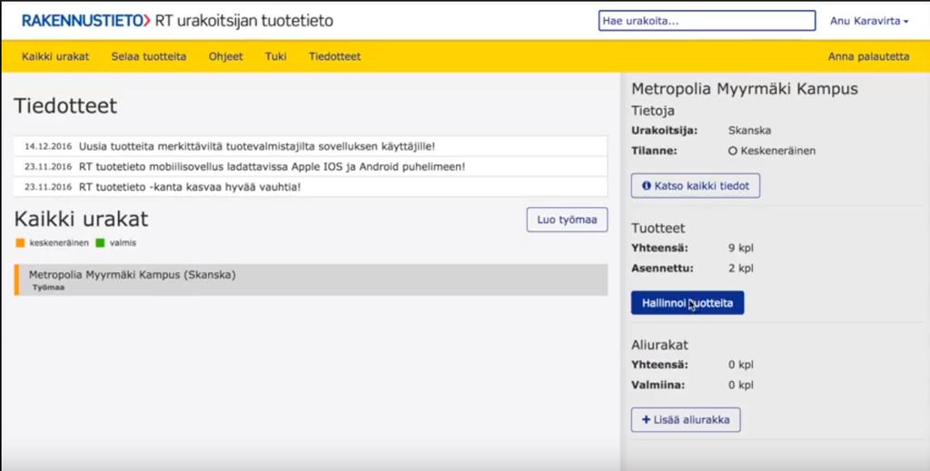Click the Skanska contractor value
The image size is (930, 471).
[x=749, y=131]
